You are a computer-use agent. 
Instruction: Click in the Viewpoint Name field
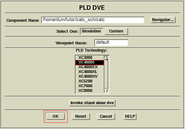[x=111, y=42]
